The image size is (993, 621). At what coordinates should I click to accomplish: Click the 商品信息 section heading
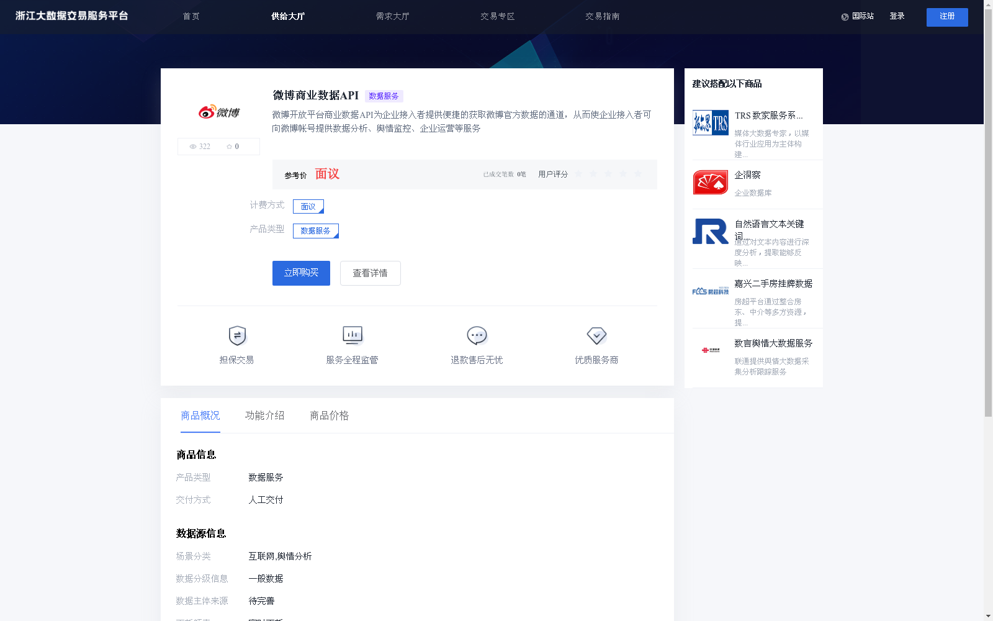click(x=196, y=455)
